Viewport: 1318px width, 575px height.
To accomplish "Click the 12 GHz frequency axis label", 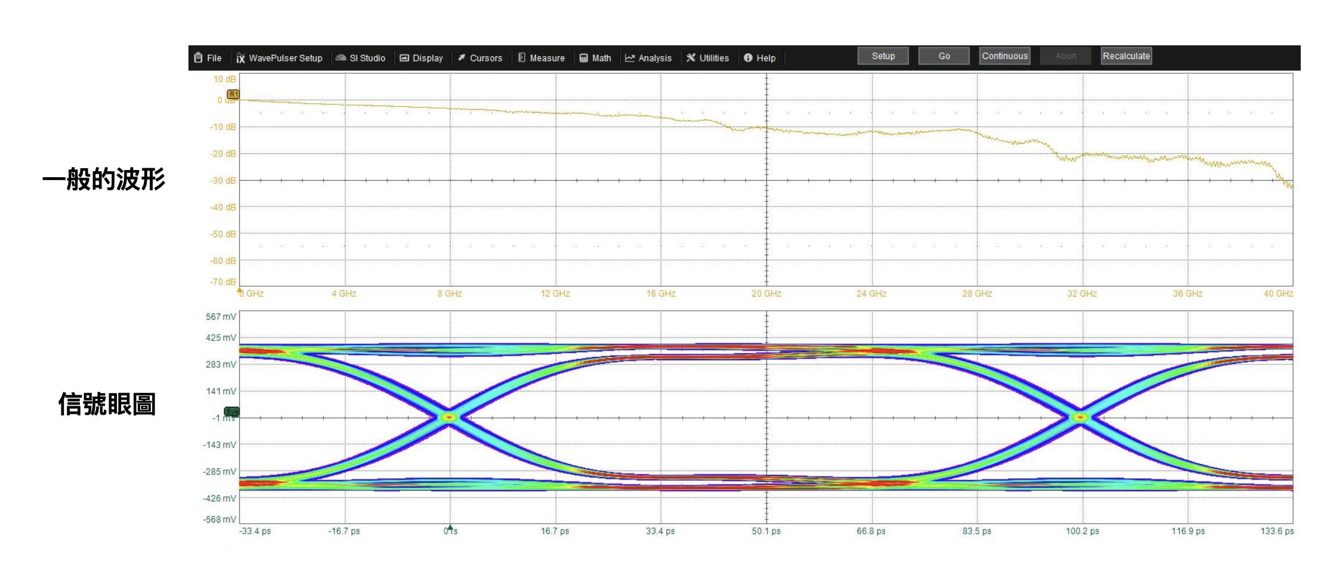I will 555,293.
